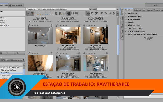Image resolution: width=163 pixels, height=102 pixels.
Task: Open the Detalhes tab
Action: [x=137, y=10]
